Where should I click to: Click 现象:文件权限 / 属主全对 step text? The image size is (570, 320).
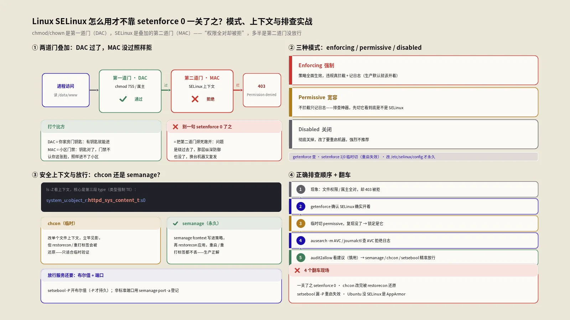point(345,190)
